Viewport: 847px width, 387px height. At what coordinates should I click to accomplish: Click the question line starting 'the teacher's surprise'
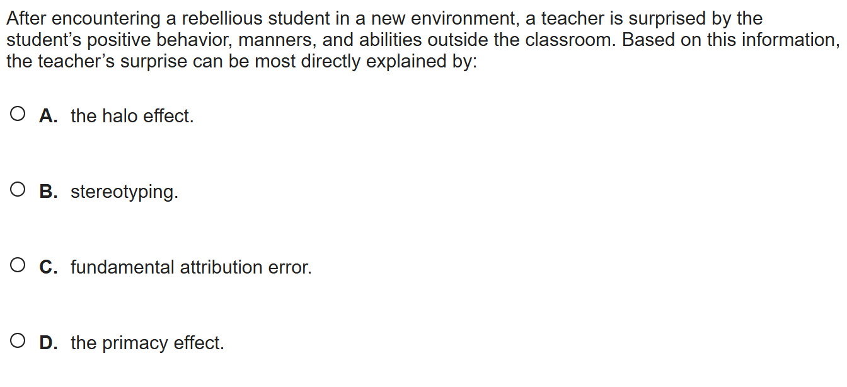(241, 62)
